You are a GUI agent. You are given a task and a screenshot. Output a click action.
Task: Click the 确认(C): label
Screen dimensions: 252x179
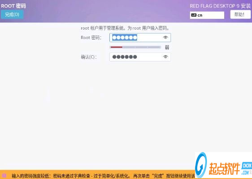pyautogui.click(x=88, y=57)
